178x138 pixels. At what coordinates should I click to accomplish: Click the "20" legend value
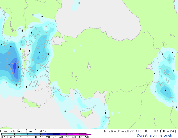[48, 137]
